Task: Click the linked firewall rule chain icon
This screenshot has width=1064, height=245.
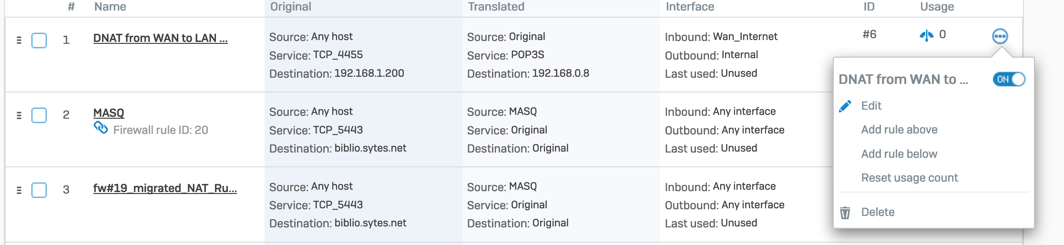Action: pos(101,128)
